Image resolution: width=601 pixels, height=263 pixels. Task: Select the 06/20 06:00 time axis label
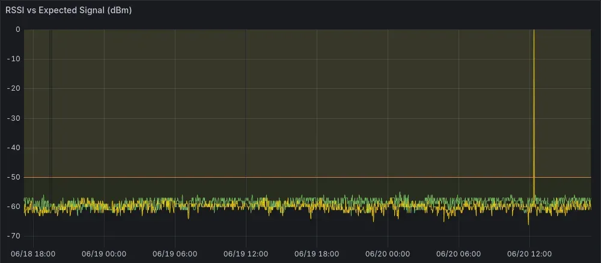pos(459,254)
